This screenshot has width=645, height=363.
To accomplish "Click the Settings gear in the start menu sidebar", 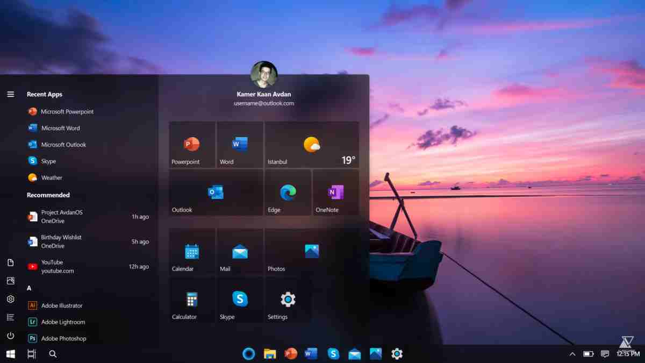I will click(x=10, y=299).
